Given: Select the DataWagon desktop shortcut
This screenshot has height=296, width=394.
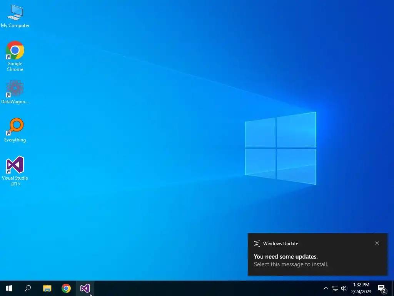Looking at the screenshot, I should pos(15,92).
